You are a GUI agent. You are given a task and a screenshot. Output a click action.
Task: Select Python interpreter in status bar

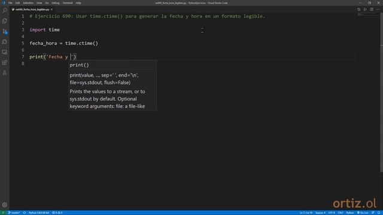pyautogui.click(x=39, y=213)
